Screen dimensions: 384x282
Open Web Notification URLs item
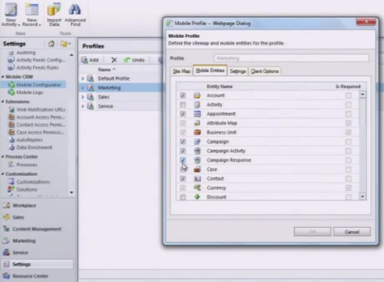click(x=37, y=109)
